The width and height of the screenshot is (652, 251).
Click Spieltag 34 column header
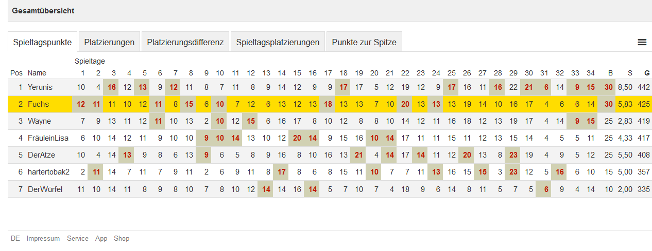(x=591, y=73)
